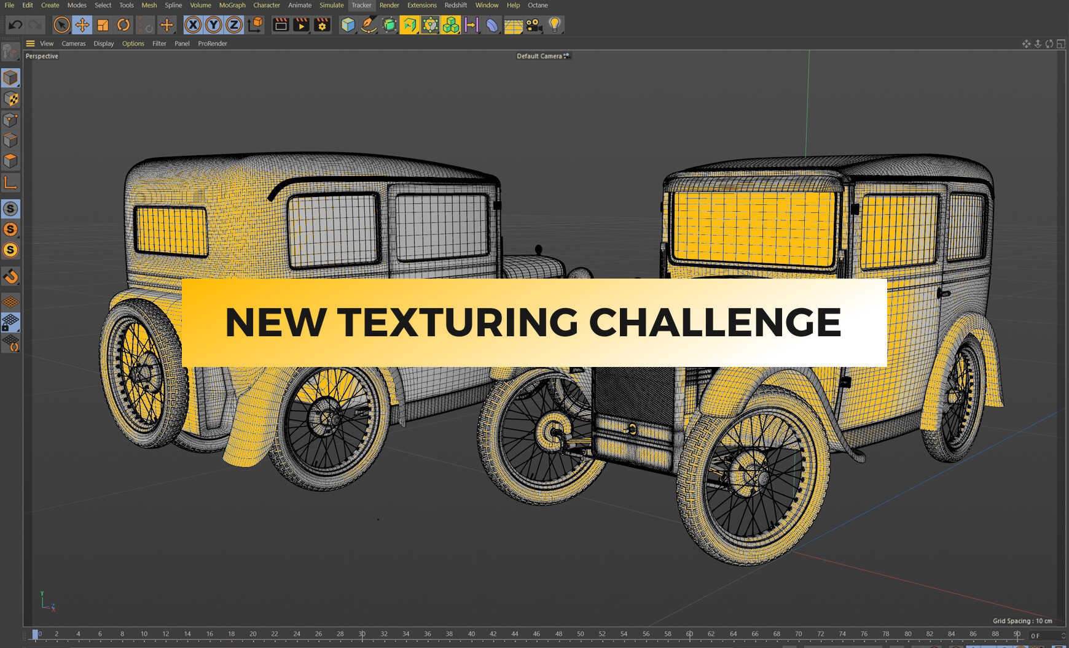
Task: Open the Mesh menu
Action: pos(149,5)
